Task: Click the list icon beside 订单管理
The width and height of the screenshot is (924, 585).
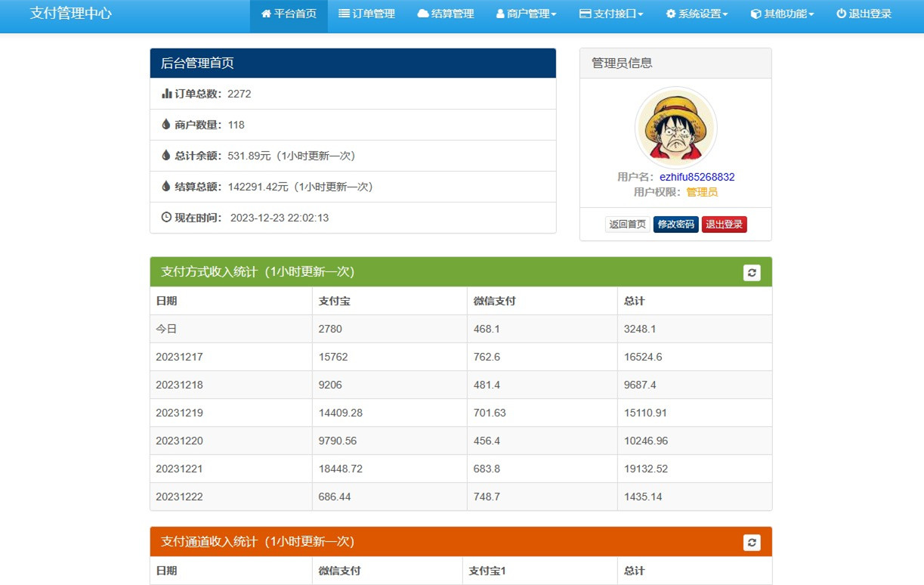Action: (344, 14)
